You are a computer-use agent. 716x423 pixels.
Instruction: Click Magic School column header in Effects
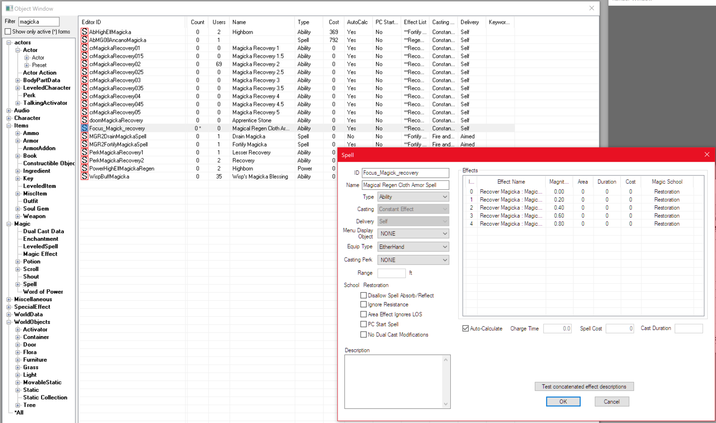(x=667, y=181)
